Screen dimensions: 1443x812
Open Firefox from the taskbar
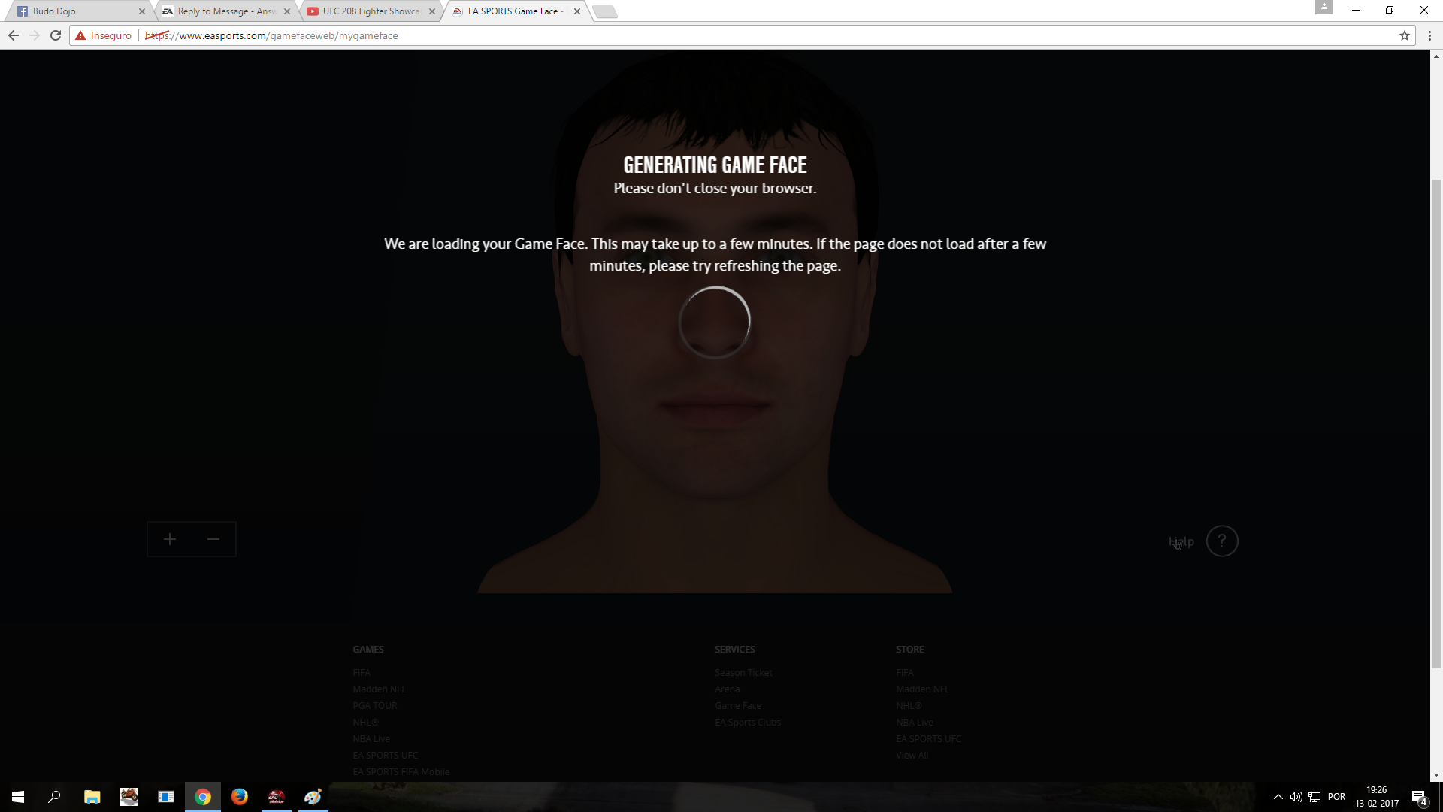(x=239, y=797)
